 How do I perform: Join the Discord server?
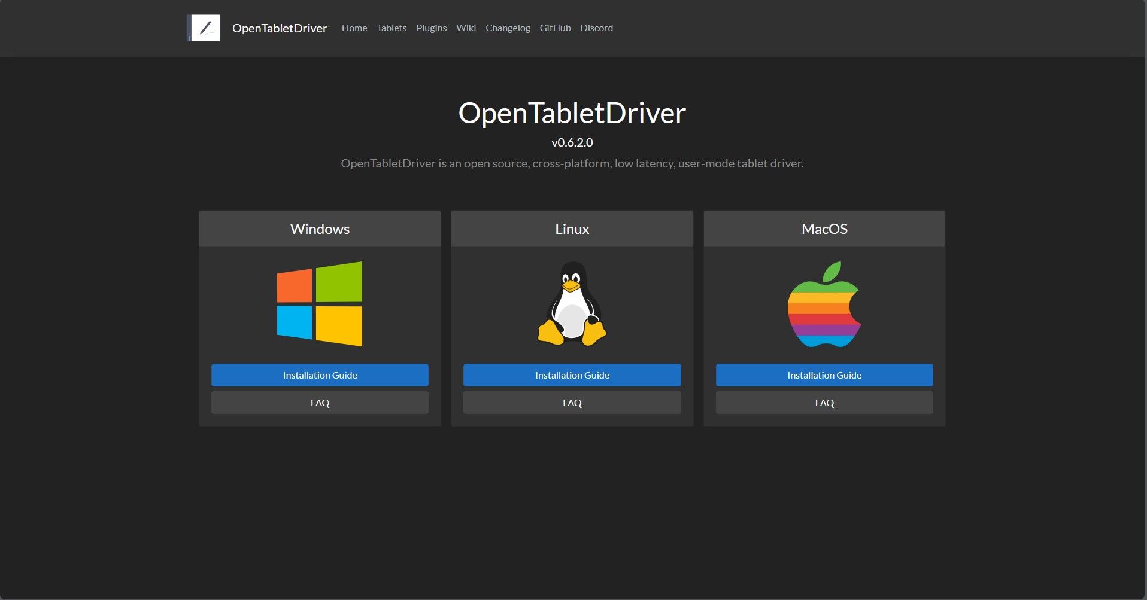tap(596, 28)
